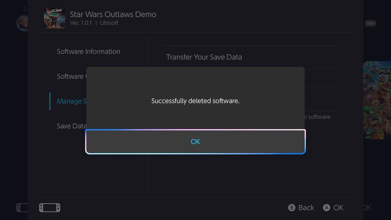Click the battery indicator icon
Screen dimensions: 391x220
(370, 23)
